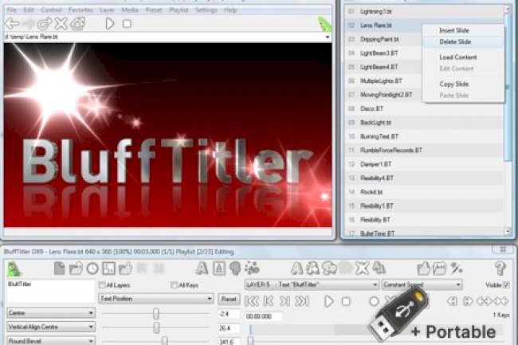Click the head silhouette layer icon
The image size is (518, 345).
235,269
